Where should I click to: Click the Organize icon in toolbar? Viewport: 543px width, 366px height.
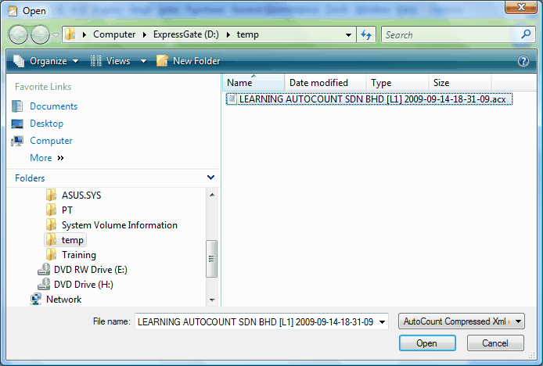pos(19,61)
